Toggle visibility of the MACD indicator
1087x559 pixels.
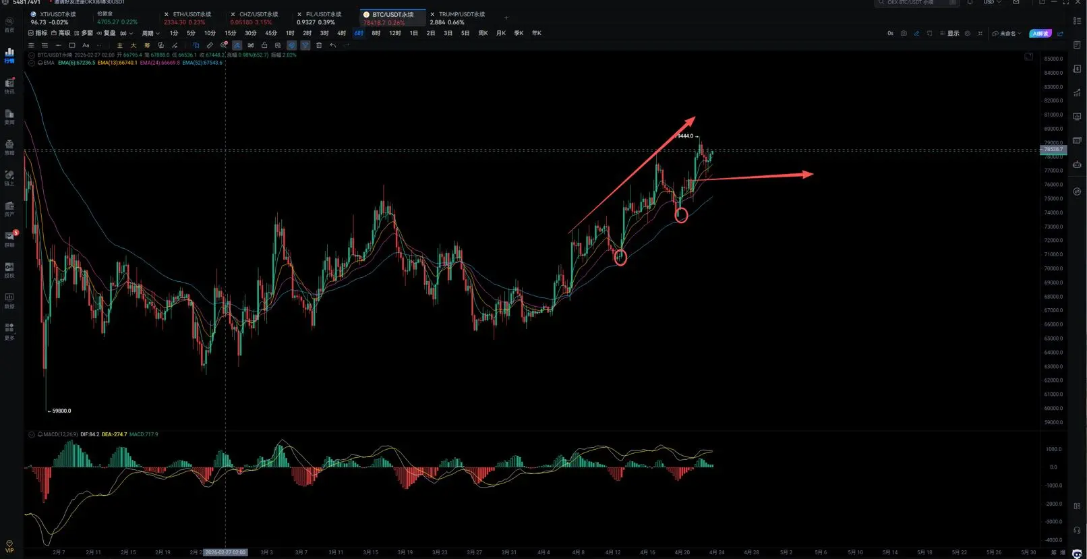[x=32, y=434]
